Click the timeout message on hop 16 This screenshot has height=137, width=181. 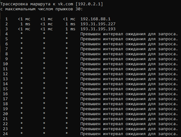point(129,94)
